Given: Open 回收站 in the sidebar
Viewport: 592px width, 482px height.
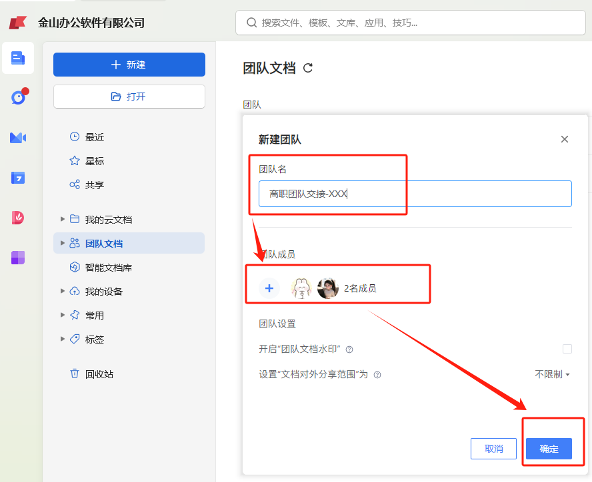Looking at the screenshot, I should (99, 374).
